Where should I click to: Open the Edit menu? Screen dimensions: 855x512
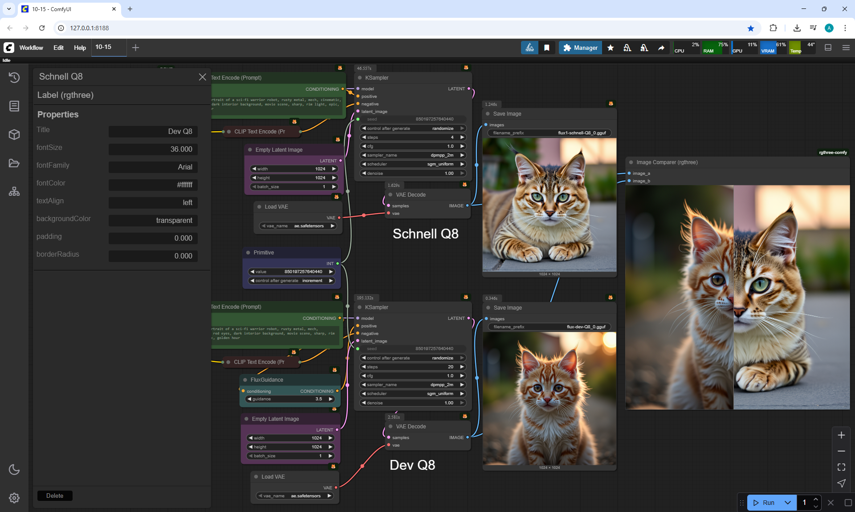point(58,48)
